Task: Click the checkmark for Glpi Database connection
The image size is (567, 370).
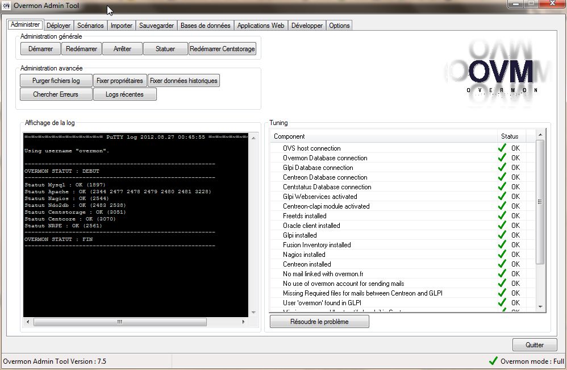Action: [x=502, y=168]
